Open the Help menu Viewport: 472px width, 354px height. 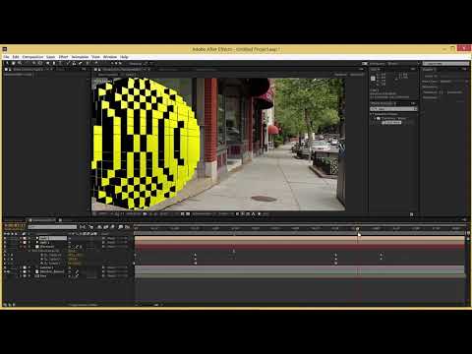pos(124,57)
